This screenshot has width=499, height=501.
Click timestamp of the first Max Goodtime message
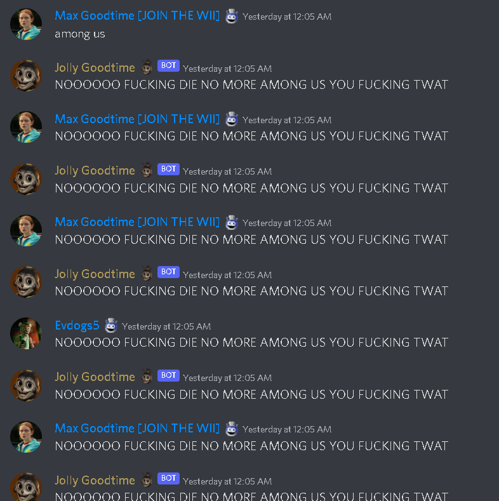(287, 17)
